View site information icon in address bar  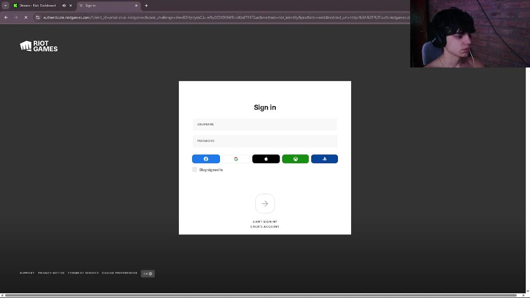[38, 17]
